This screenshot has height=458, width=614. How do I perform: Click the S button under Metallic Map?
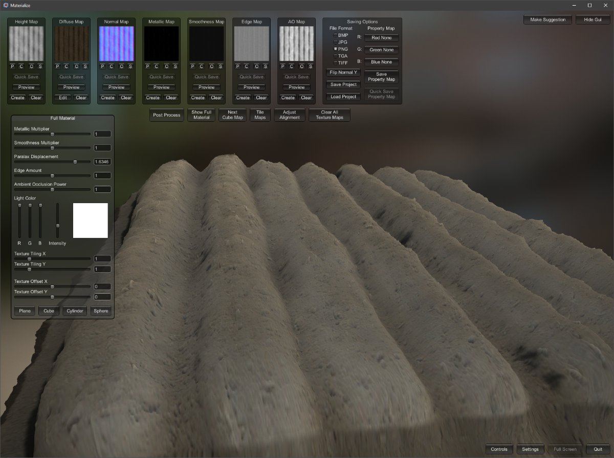click(x=175, y=67)
